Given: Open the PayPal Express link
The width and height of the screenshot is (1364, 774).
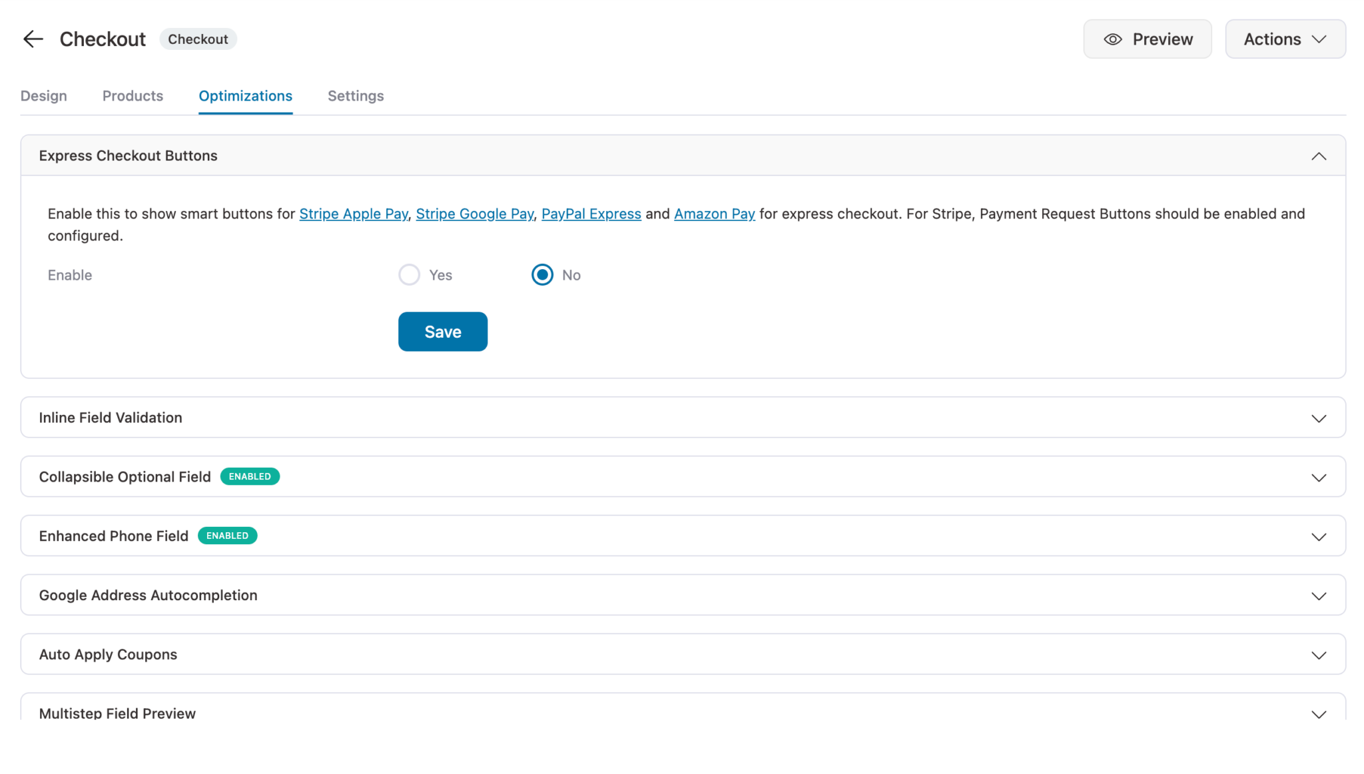Looking at the screenshot, I should pos(591,214).
